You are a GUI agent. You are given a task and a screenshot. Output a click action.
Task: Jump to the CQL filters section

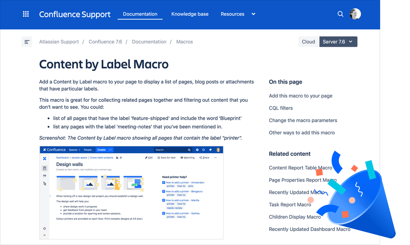[281, 108]
